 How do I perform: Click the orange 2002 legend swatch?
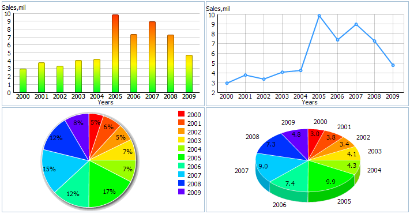tap(181, 131)
